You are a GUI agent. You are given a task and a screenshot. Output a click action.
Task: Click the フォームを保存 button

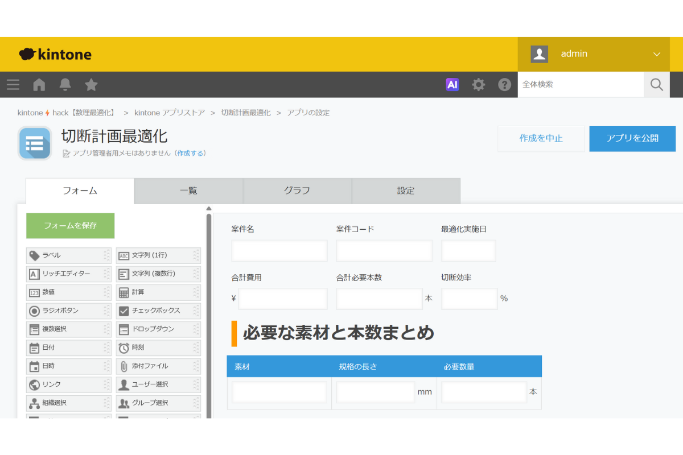(71, 226)
